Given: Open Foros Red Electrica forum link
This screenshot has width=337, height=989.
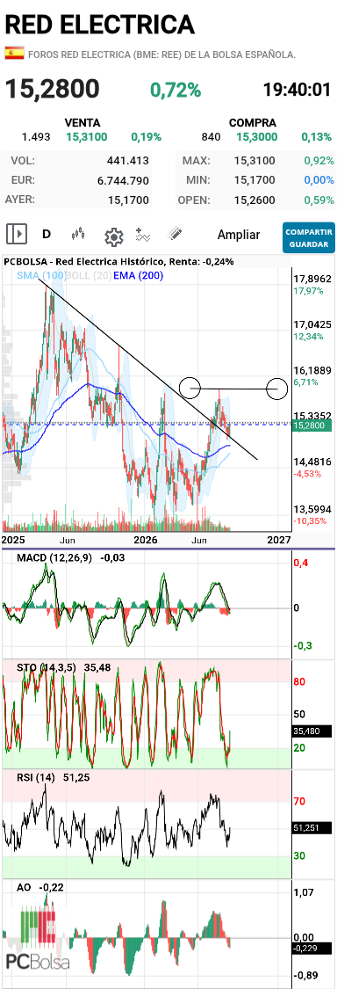Looking at the screenshot, I should coord(161,55).
